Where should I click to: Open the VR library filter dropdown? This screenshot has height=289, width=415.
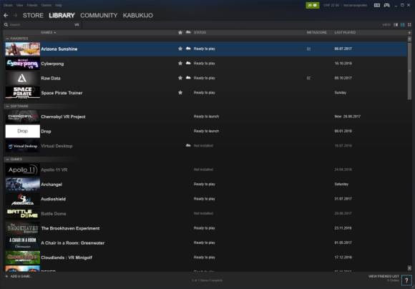77,24
